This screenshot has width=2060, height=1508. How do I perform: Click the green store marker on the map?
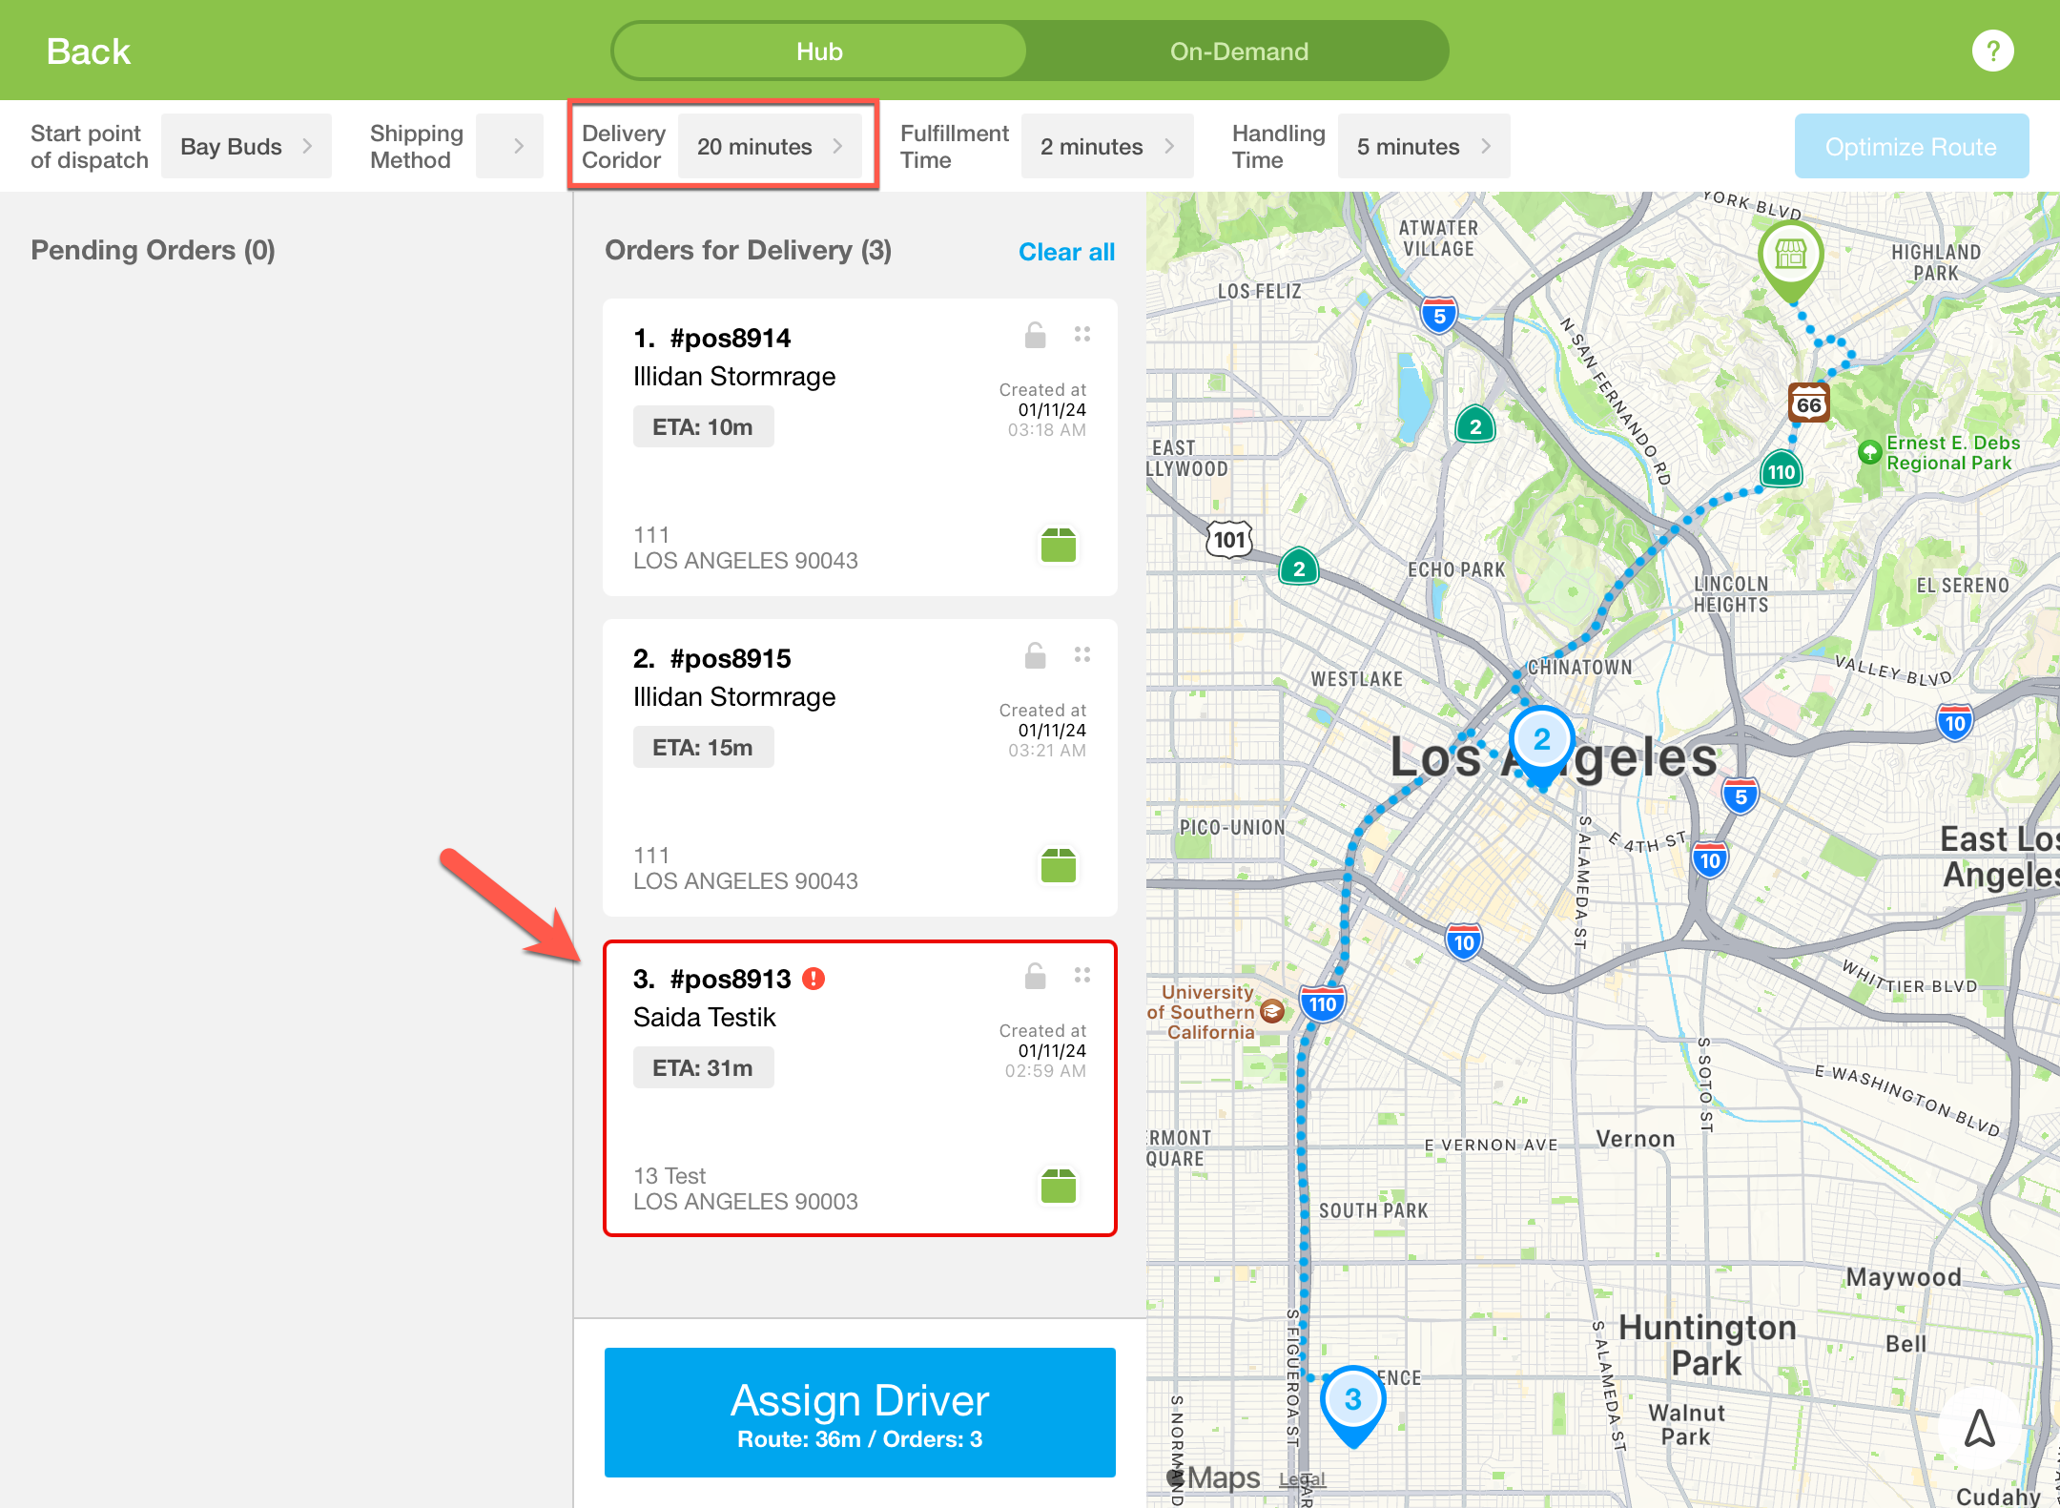[1790, 260]
